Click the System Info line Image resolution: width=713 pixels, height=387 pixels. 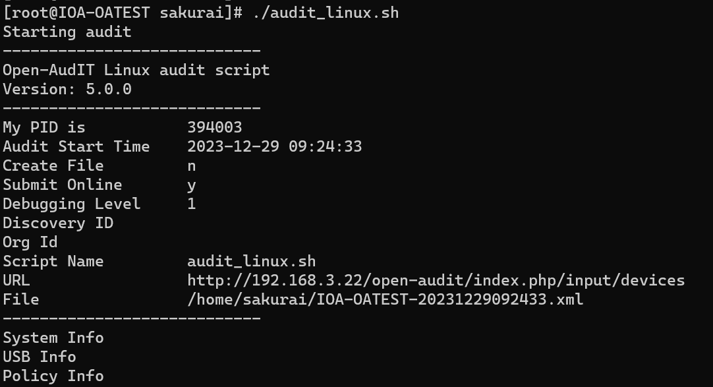tap(53, 338)
